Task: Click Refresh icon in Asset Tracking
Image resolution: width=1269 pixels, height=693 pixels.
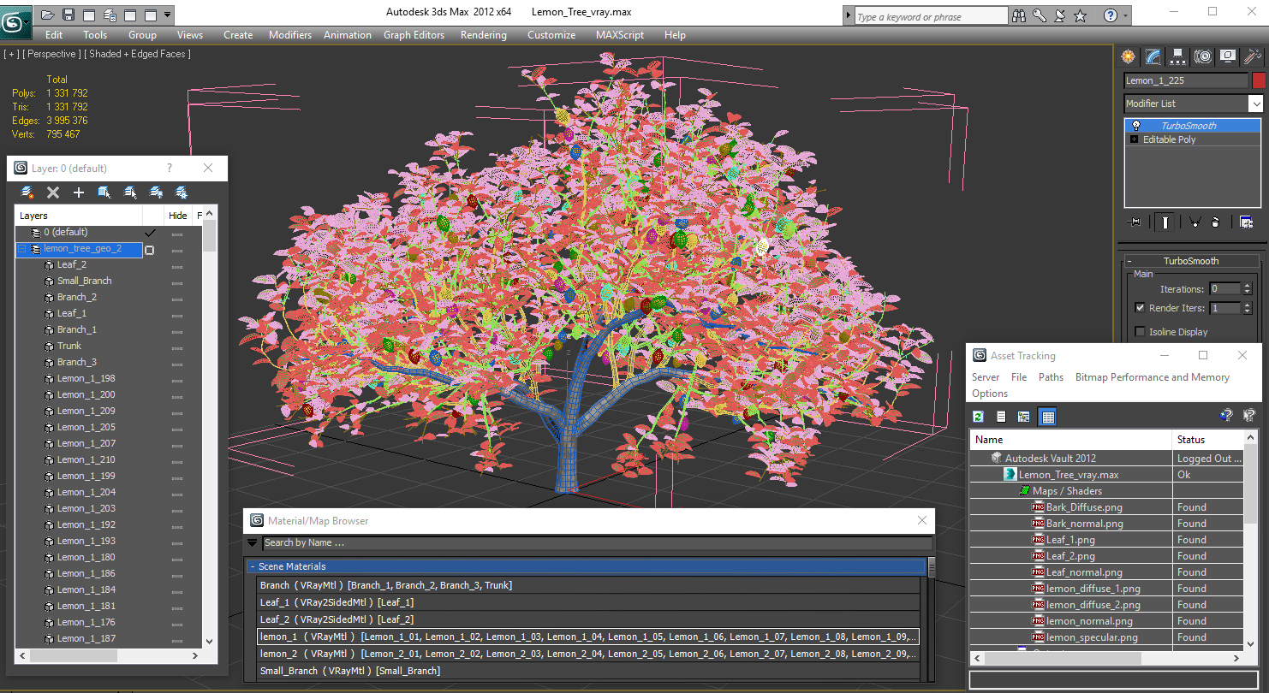Action: click(978, 417)
